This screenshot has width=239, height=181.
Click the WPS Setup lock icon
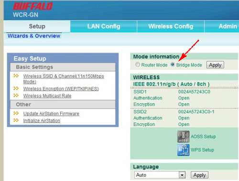click(x=184, y=150)
